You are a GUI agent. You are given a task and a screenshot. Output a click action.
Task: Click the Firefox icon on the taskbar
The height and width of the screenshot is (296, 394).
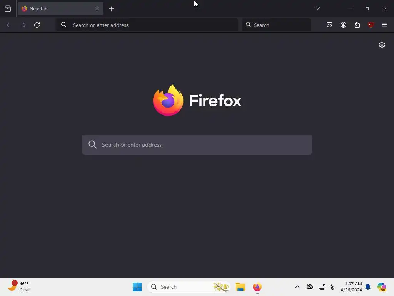(257, 287)
